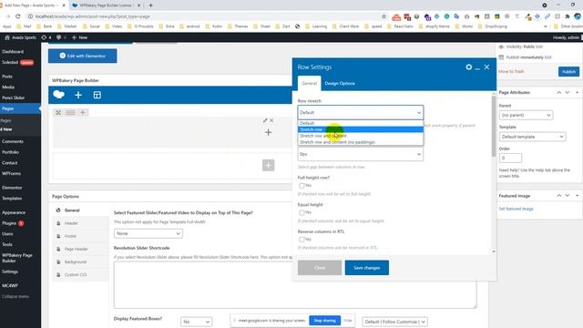Open the Featured Slider None dropdown

point(148,233)
